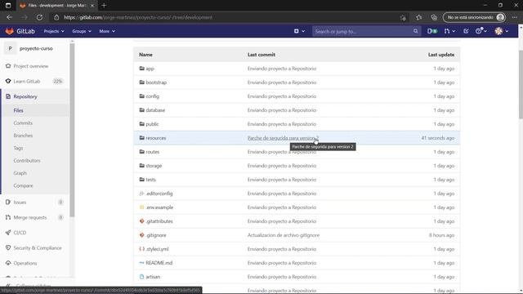Click the browser back arrow

tap(9, 17)
